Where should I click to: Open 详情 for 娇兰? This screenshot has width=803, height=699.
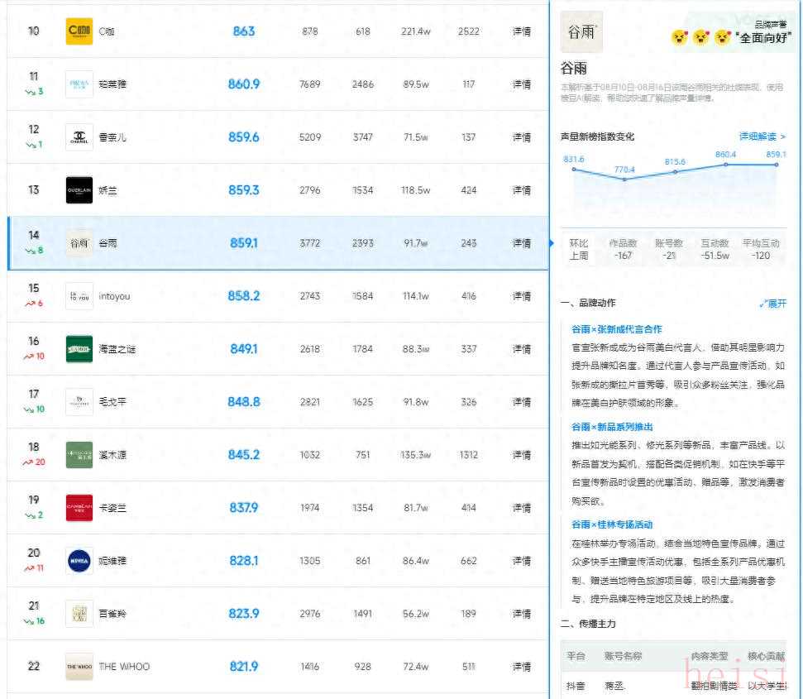point(521,190)
